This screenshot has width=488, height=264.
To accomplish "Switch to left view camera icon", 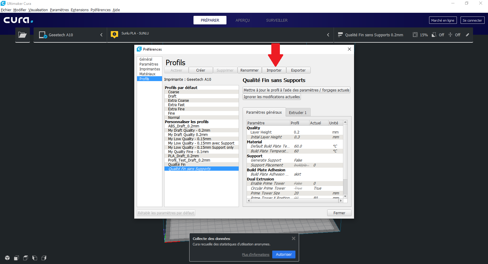I will (35, 258).
